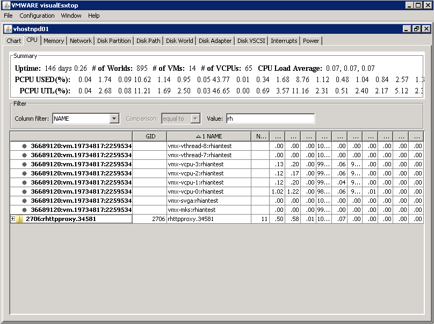Close the vhostnpd01 inner window
The height and width of the screenshot is (324, 434).
[x=426, y=29]
